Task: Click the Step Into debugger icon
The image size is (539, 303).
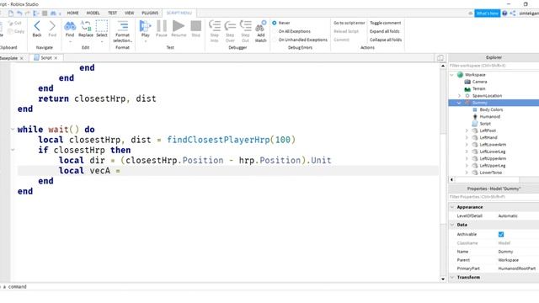Action: pos(215,26)
